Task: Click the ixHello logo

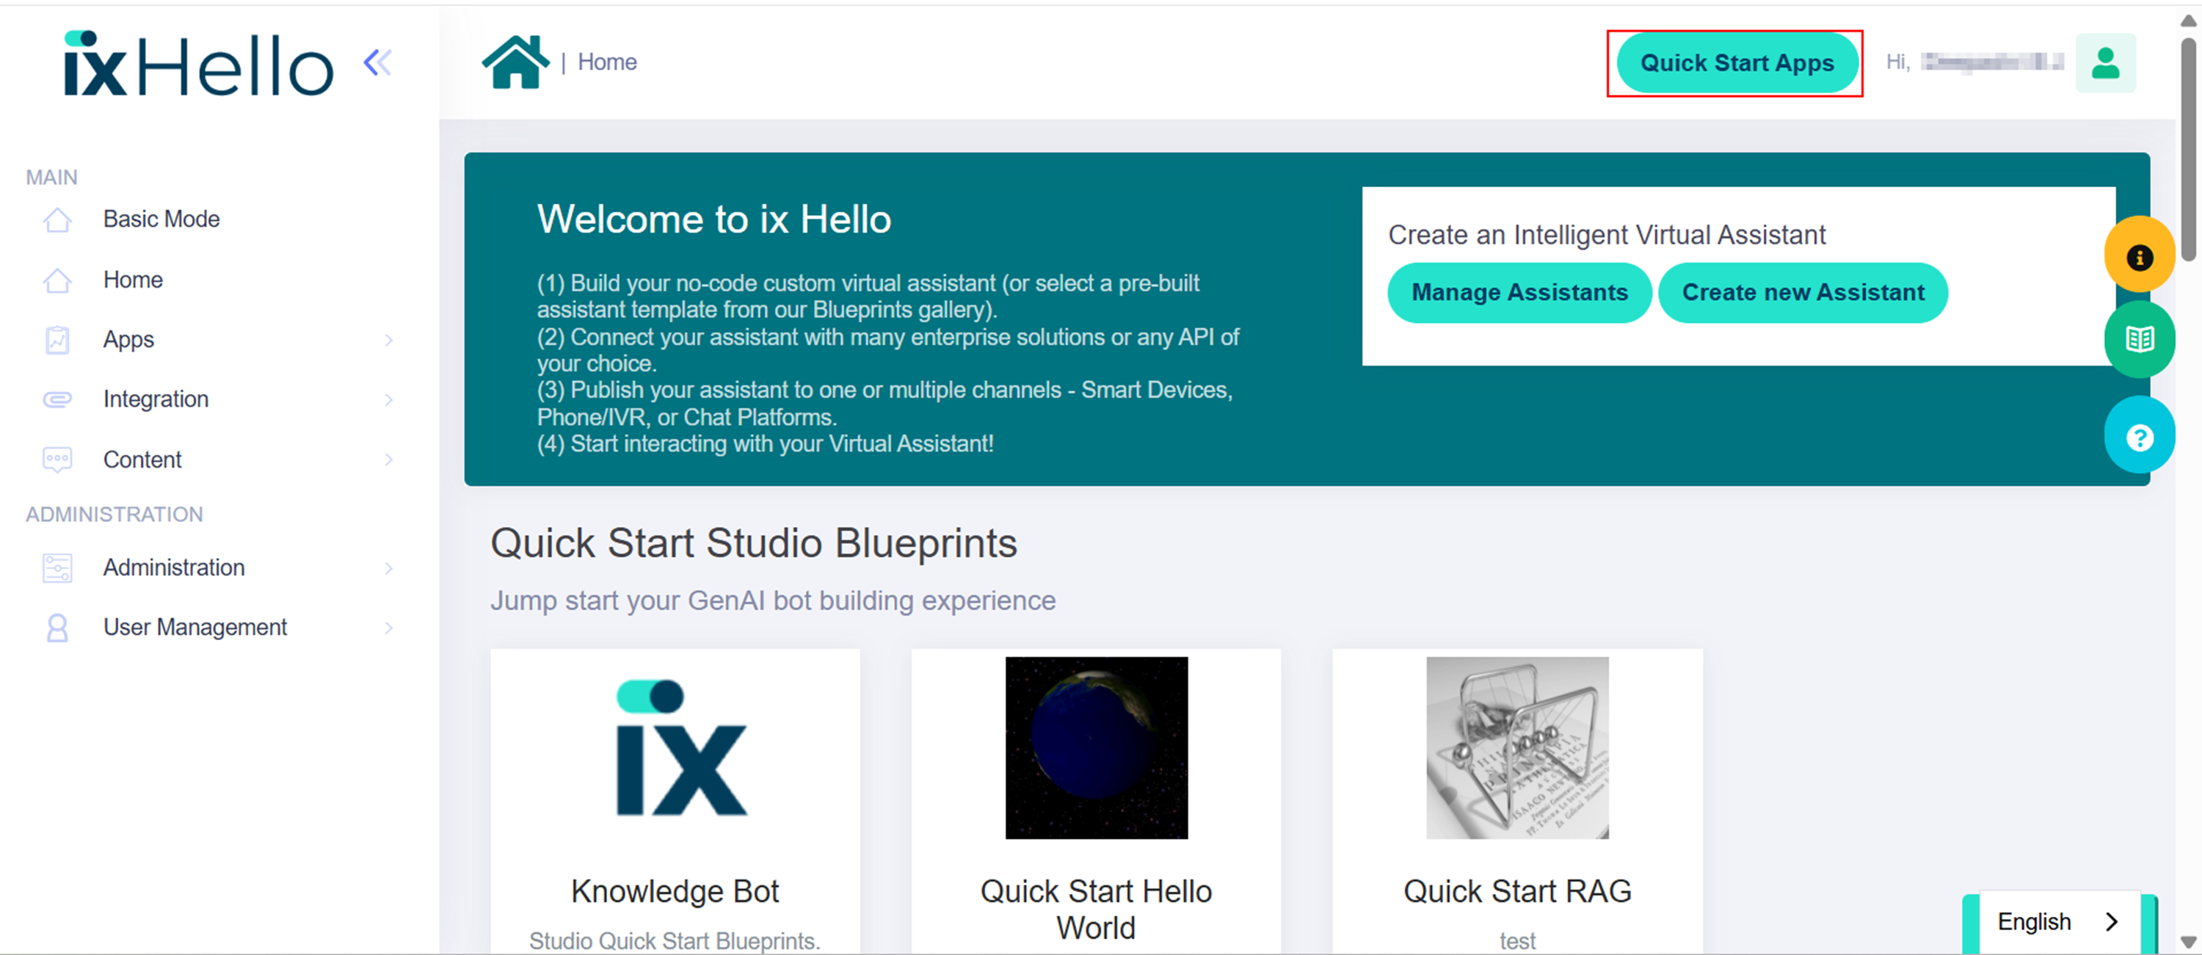Action: [198, 64]
